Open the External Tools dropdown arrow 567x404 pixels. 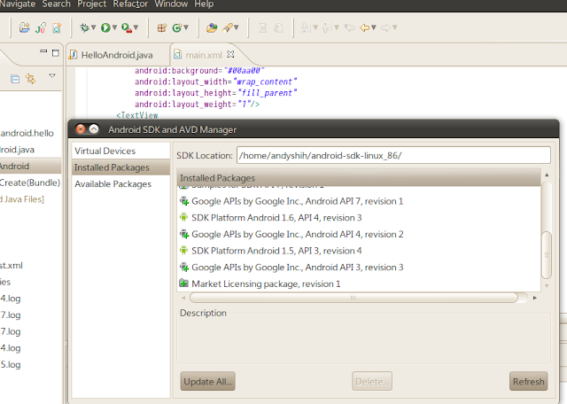(x=136, y=27)
